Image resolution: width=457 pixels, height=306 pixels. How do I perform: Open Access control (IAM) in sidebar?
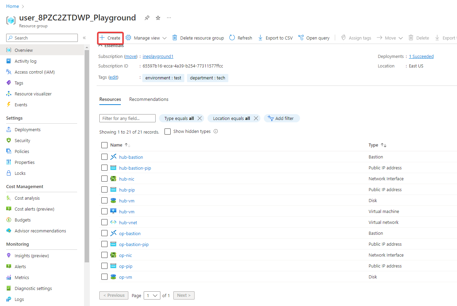34,72
